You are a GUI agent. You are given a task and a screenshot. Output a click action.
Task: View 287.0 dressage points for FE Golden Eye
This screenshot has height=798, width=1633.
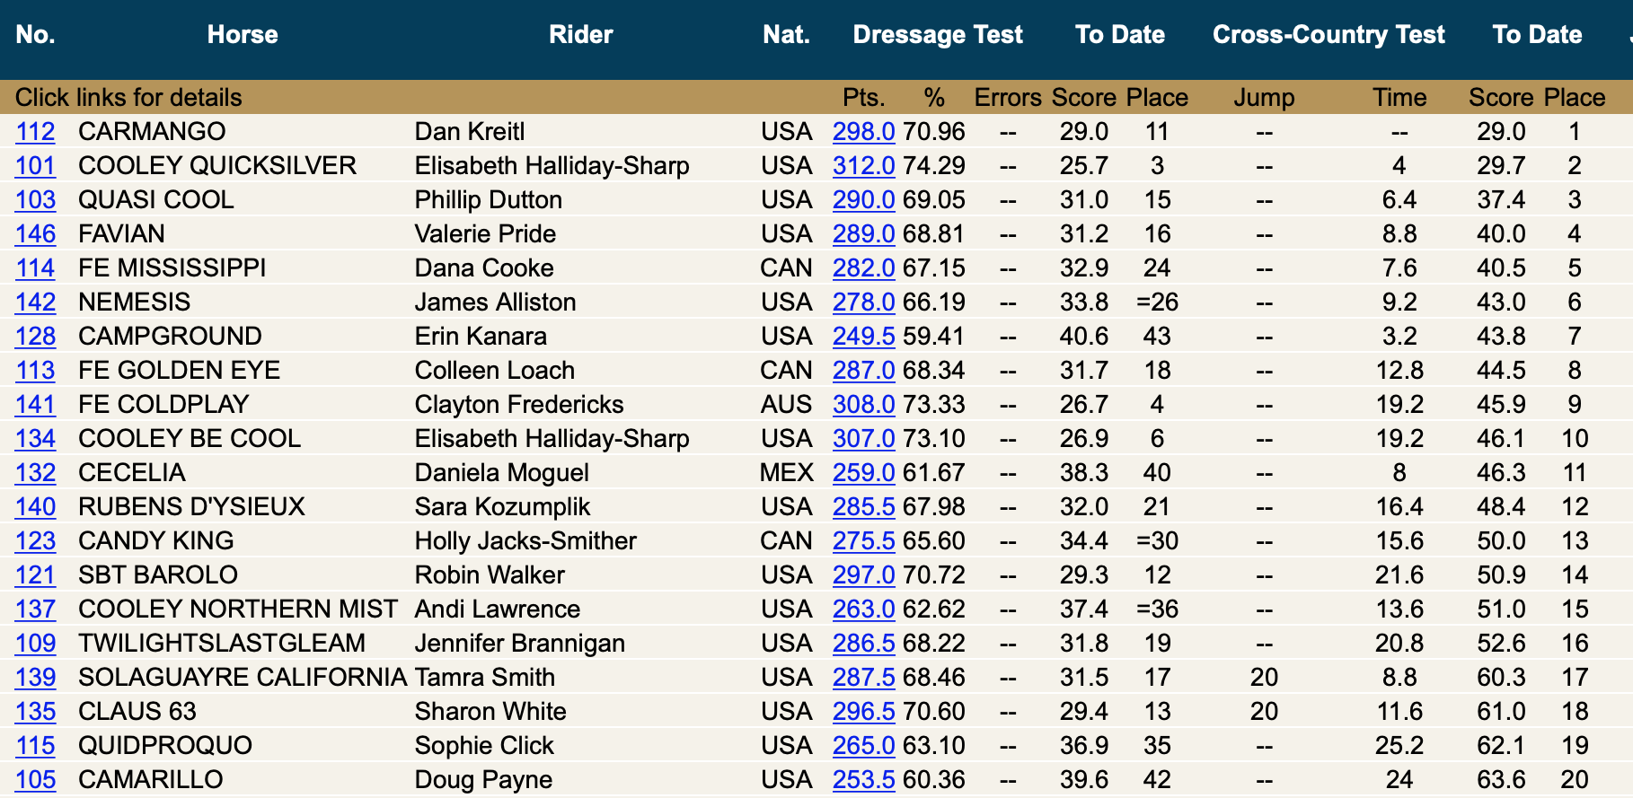(863, 371)
